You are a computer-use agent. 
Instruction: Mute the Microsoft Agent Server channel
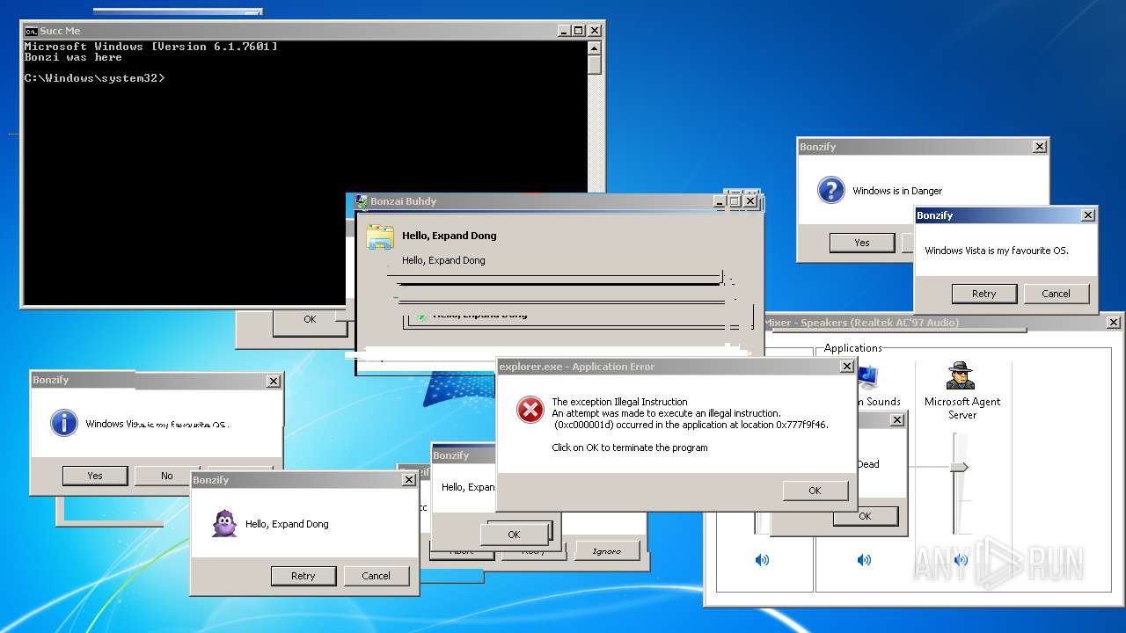point(961,560)
